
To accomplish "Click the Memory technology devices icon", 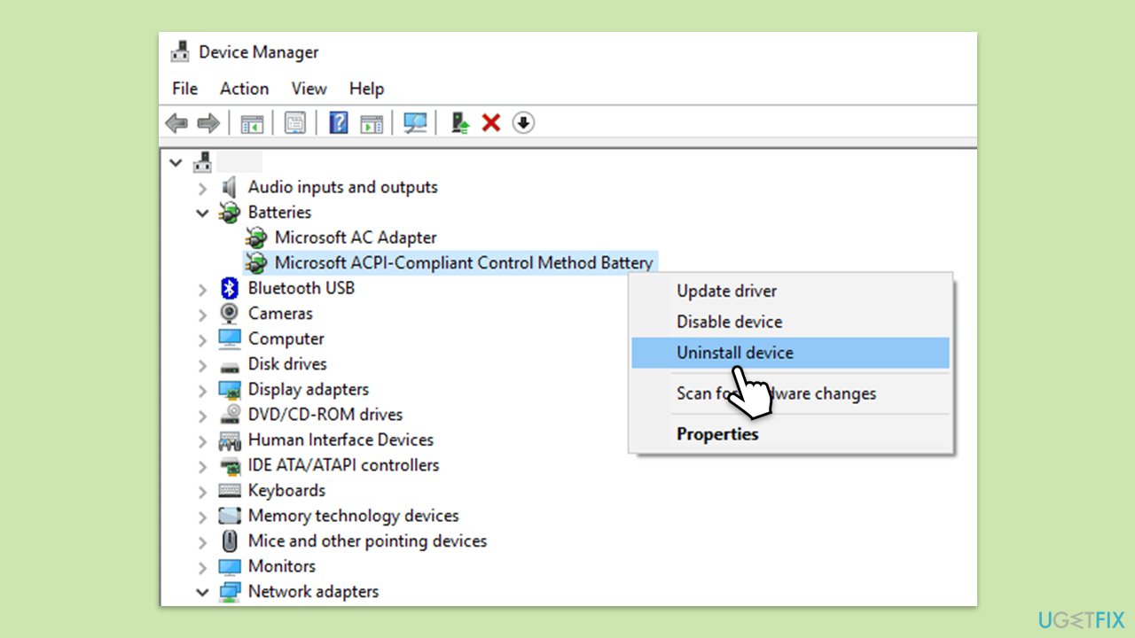I will tap(230, 516).
